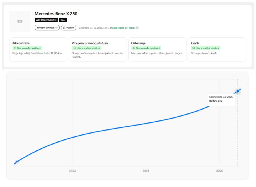Click the 37.175 km mileage tooltip

pos(221,100)
